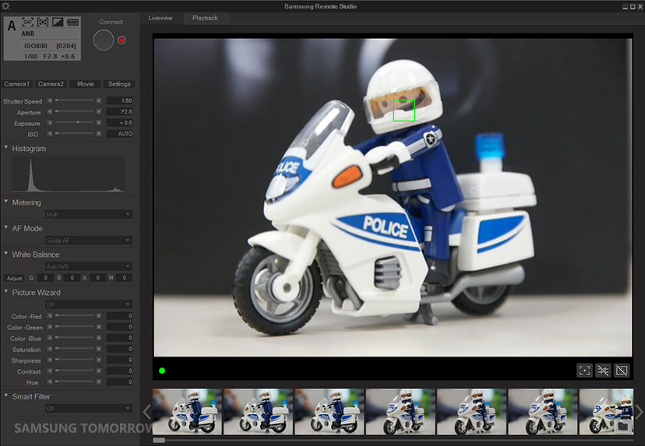Image resolution: width=645 pixels, height=446 pixels.
Task: Click the red record indicator button
Action: pyautogui.click(x=122, y=40)
